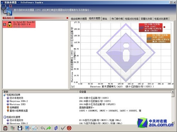Click the options clipboard icon in bottom toolbar

click(5, 128)
